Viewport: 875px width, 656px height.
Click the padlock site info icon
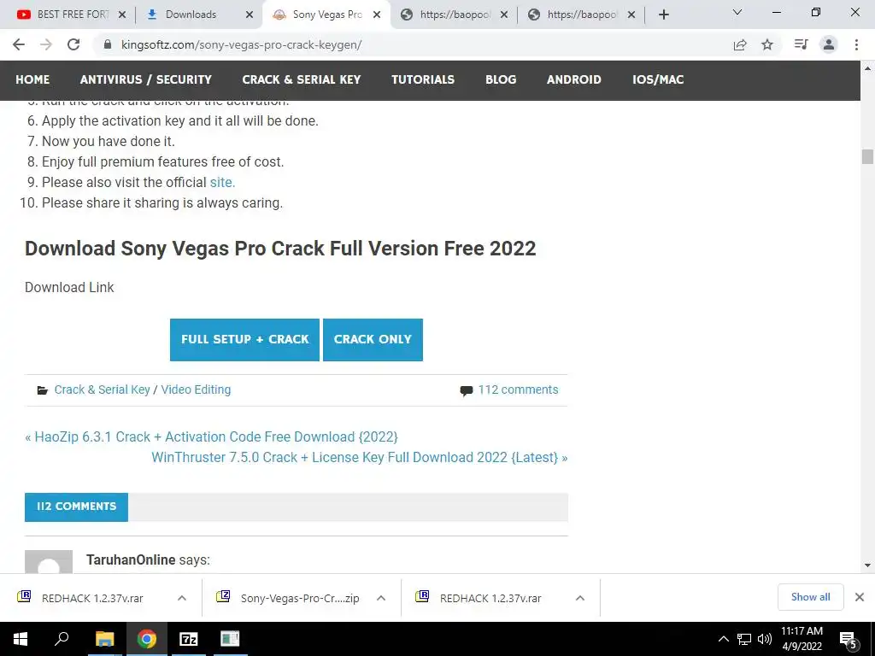click(x=108, y=44)
